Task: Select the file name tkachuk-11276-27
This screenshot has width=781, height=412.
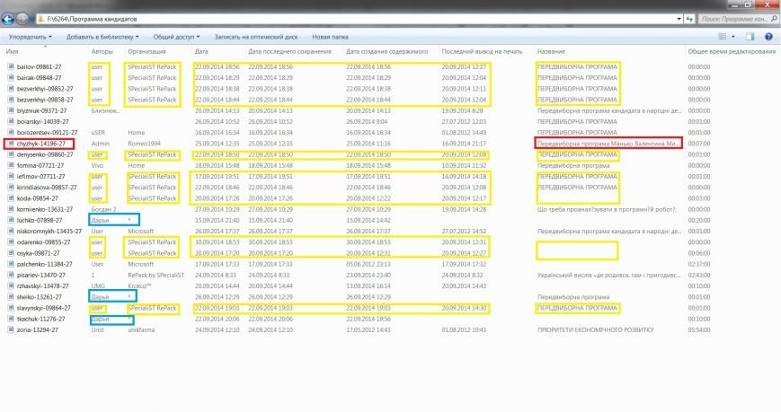Action: 40,319
